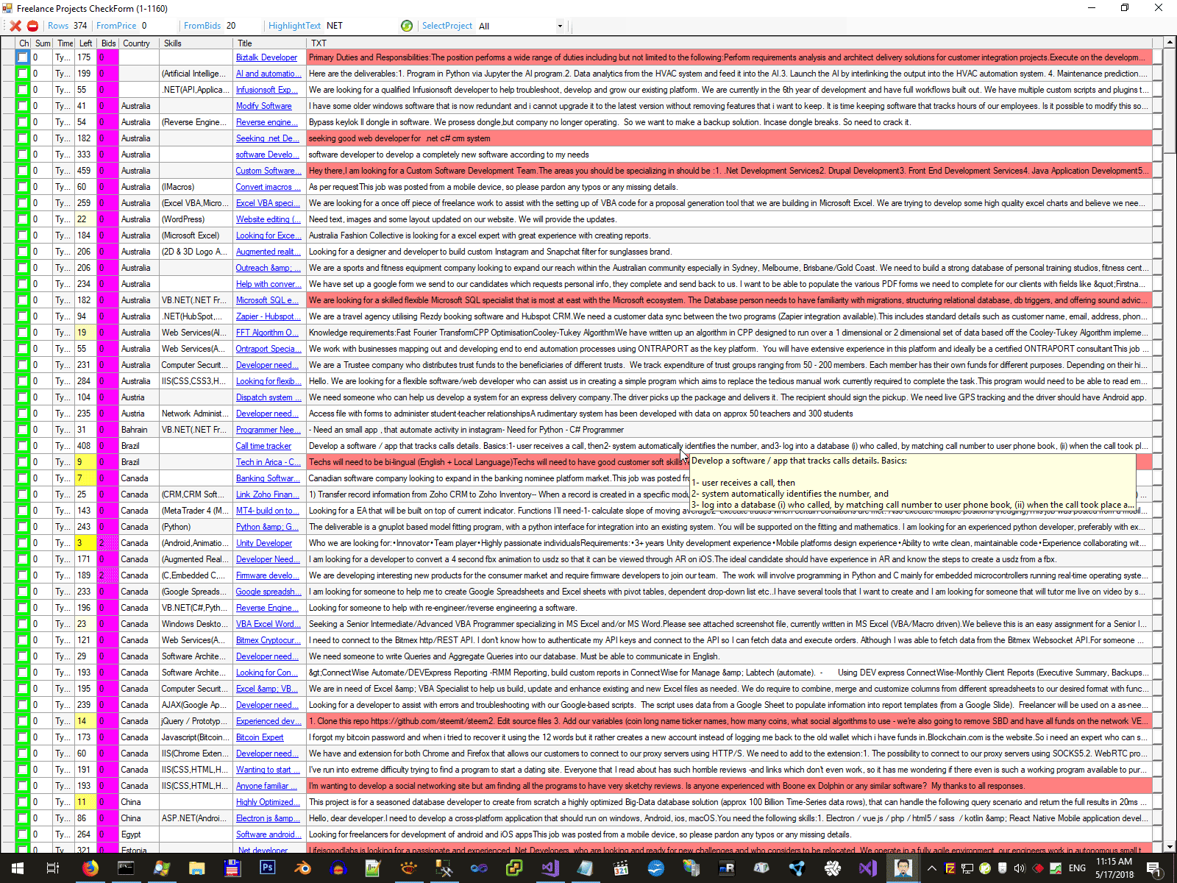Click the Rows value field showing 374
This screenshot has height=883, width=1177.
point(81,26)
